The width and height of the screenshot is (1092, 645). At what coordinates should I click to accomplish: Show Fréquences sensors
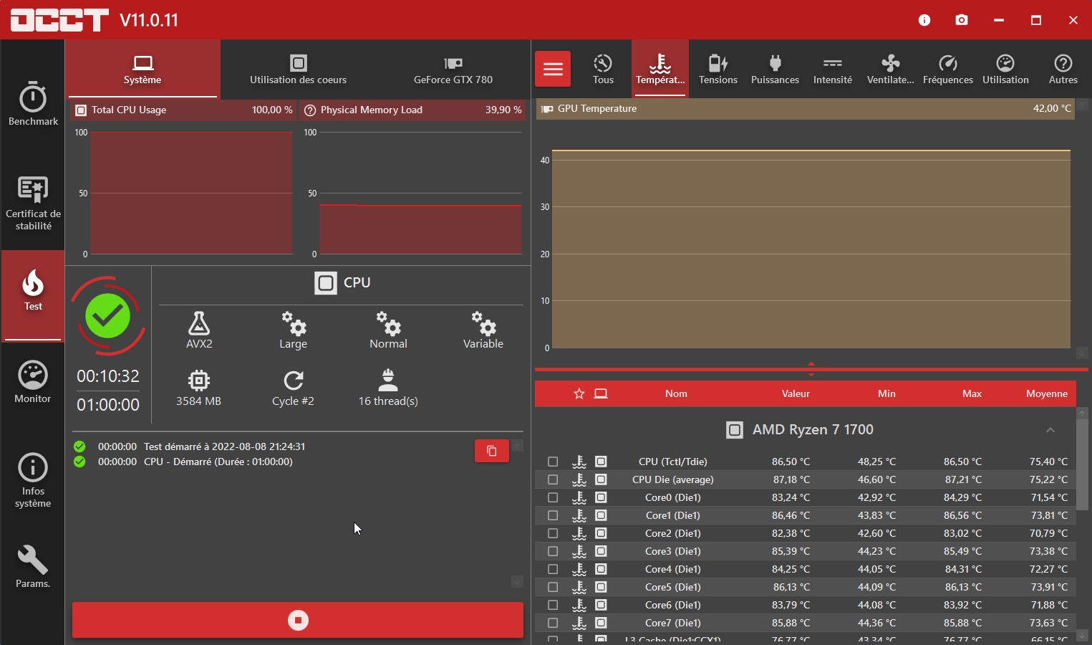tap(948, 69)
